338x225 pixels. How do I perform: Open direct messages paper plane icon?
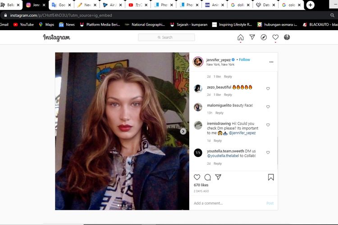click(x=252, y=37)
